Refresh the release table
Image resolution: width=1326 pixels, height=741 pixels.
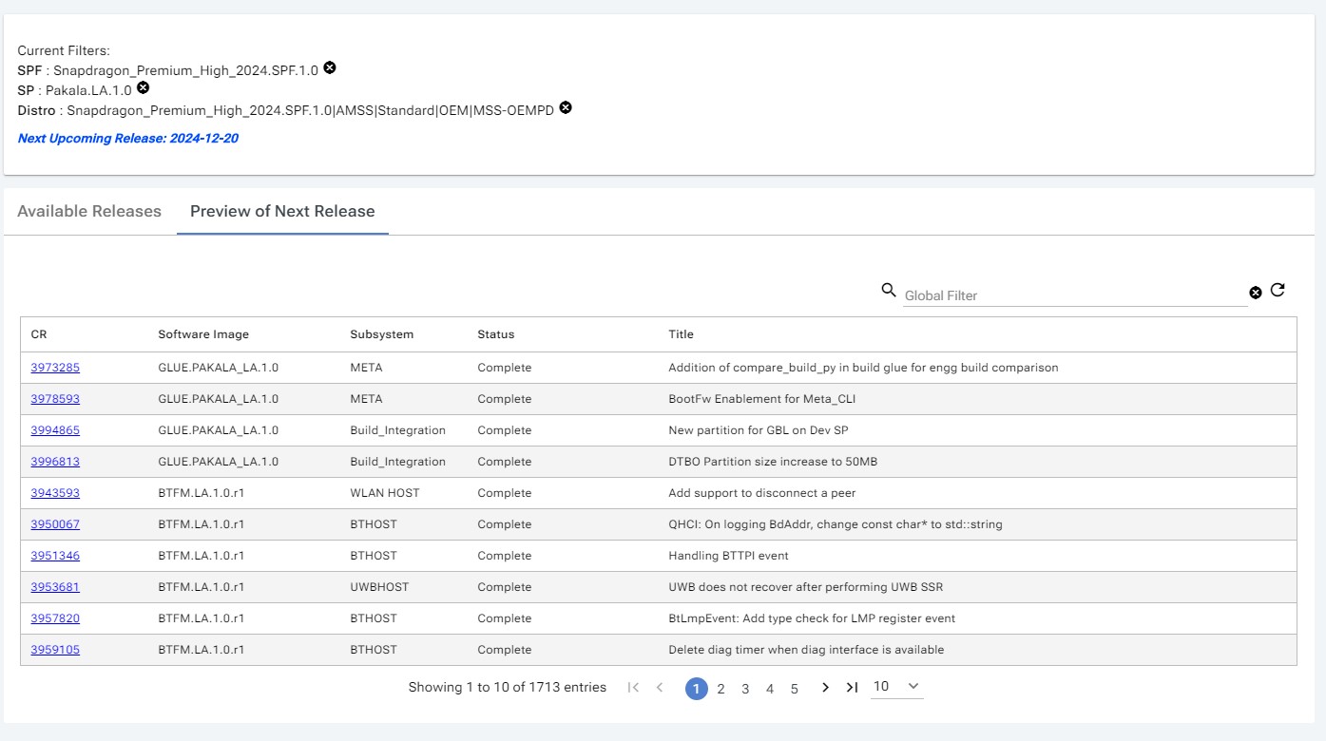[x=1278, y=291]
